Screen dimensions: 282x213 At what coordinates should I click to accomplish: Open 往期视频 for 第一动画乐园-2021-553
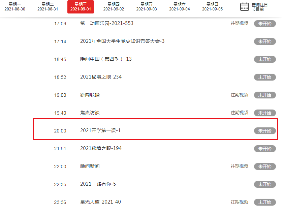pos(239,23)
